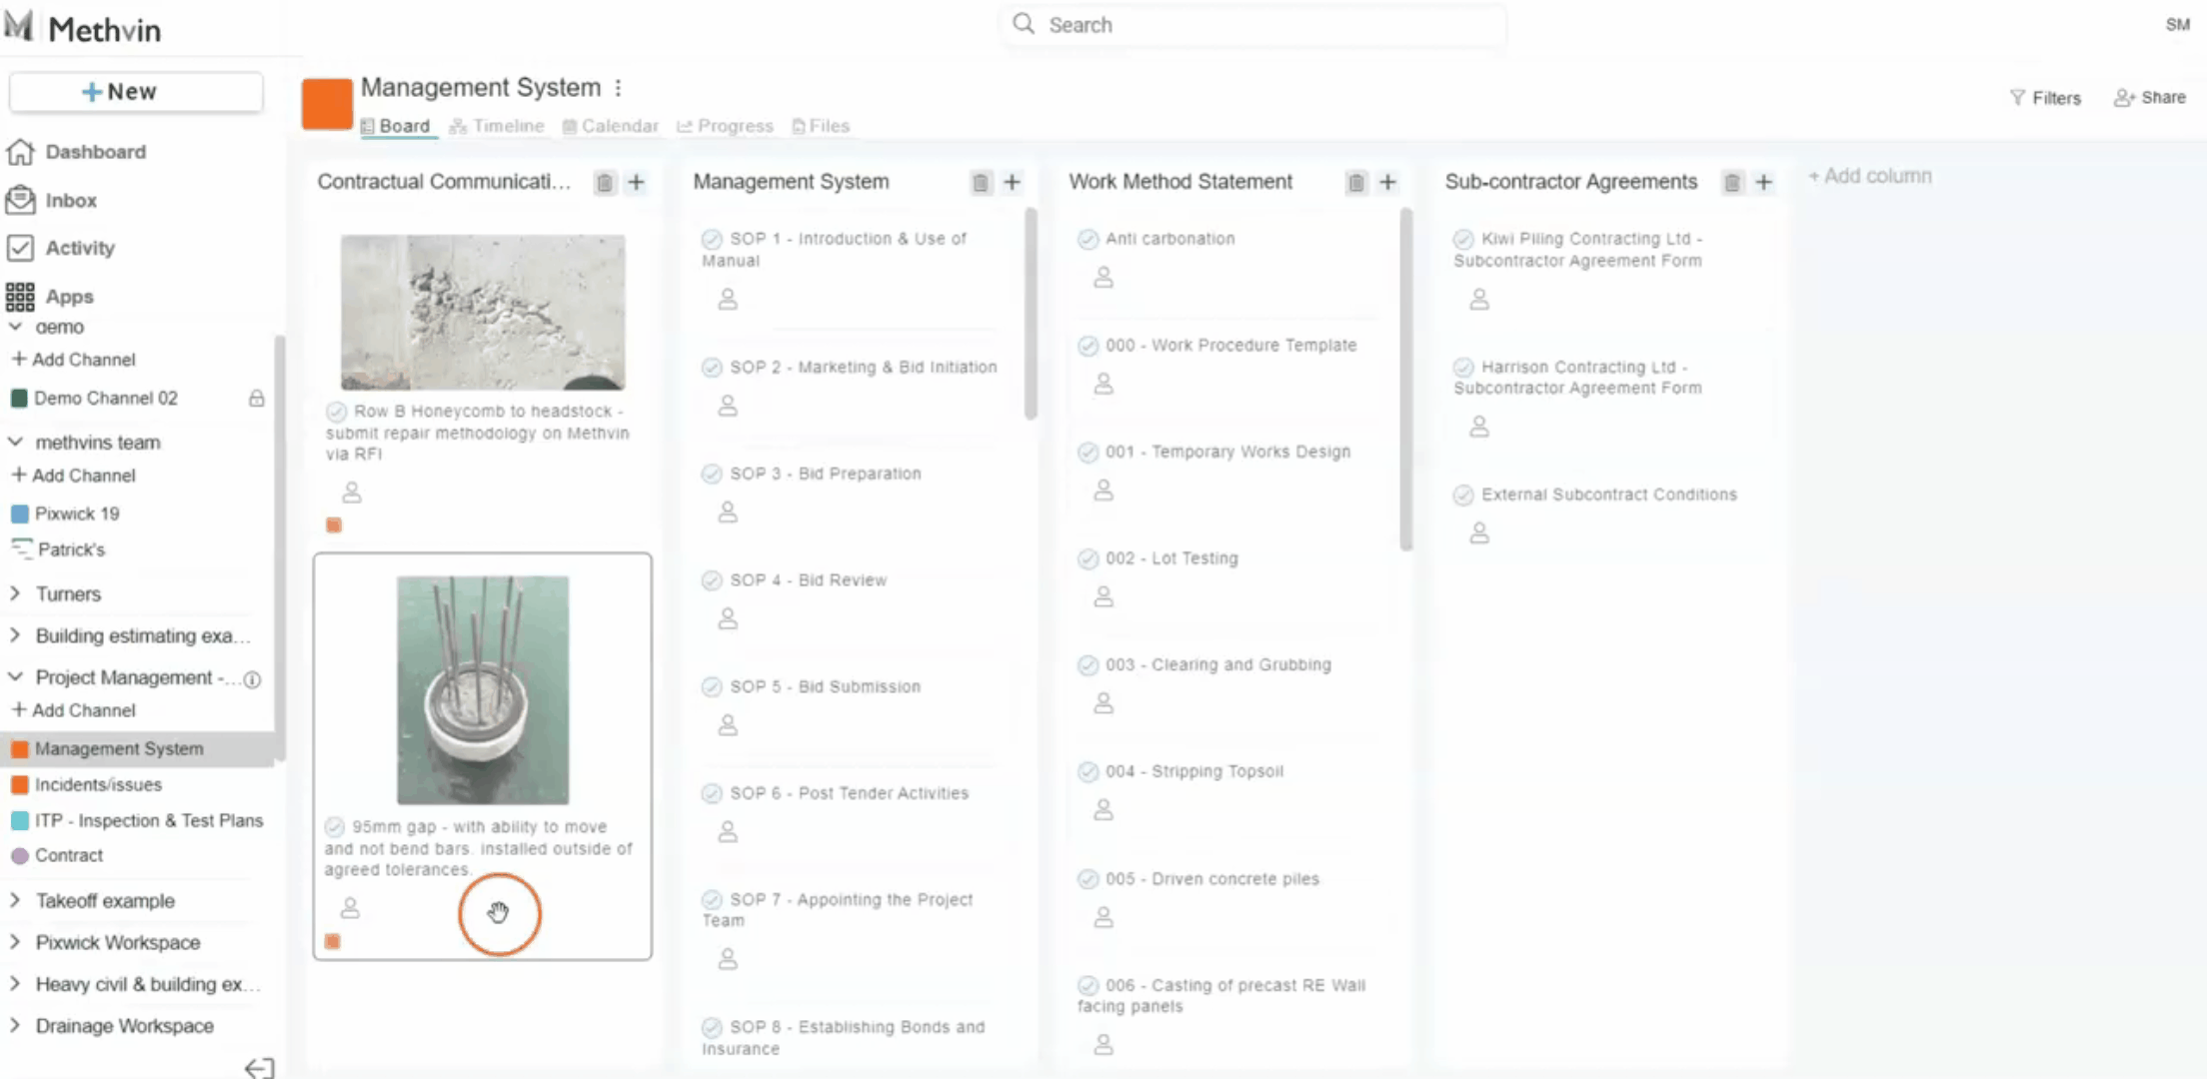This screenshot has width=2207, height=1079.
Task: Open the Apps grid icon
Action: 20,297
